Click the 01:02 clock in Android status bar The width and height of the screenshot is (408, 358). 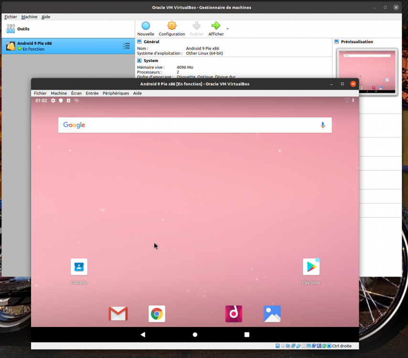[42, 100]
